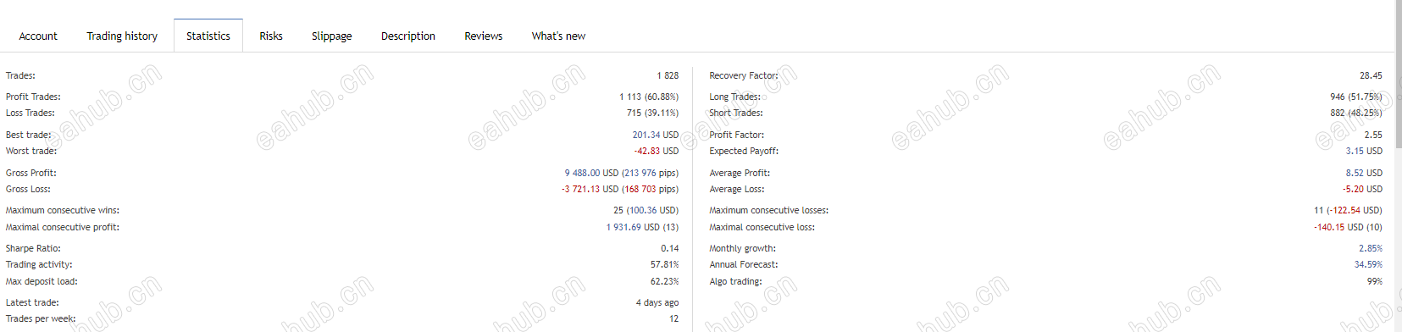The height and width of the screenshot is (332, 1402).
Task: Go to the Slippage tab
Action: [332, 36]
